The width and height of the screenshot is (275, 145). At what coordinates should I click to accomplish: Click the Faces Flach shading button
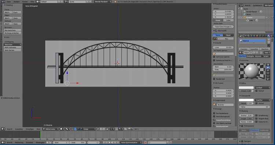(x=17, y=12)
